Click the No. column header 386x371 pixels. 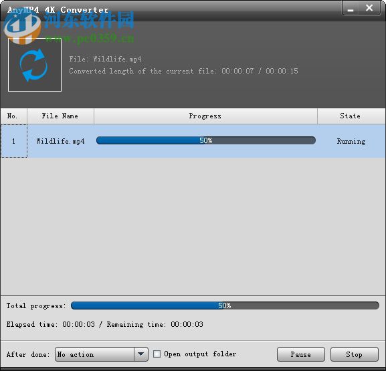pyautogui.click(x=14, y=116)
